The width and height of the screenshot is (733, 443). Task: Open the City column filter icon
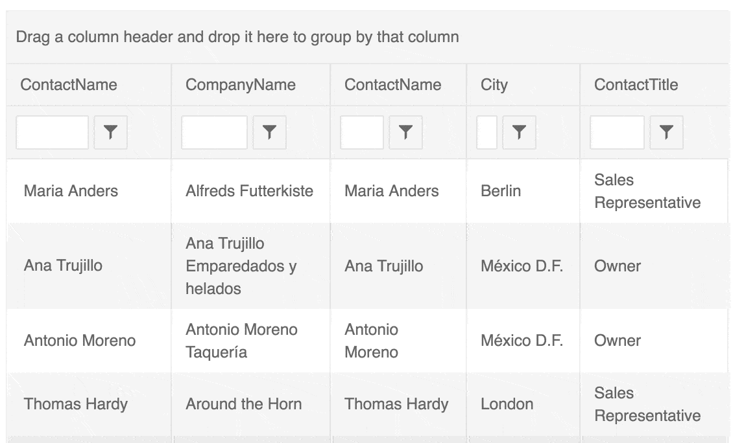pos(518,131)
